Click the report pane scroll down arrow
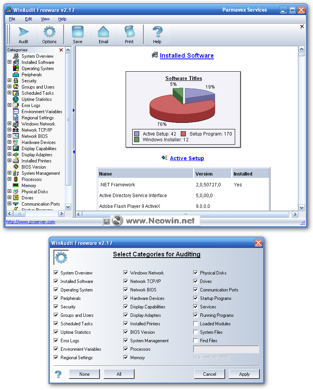This screenshot has width=313, height=390. pyautogui.click(x=301, y=208)
